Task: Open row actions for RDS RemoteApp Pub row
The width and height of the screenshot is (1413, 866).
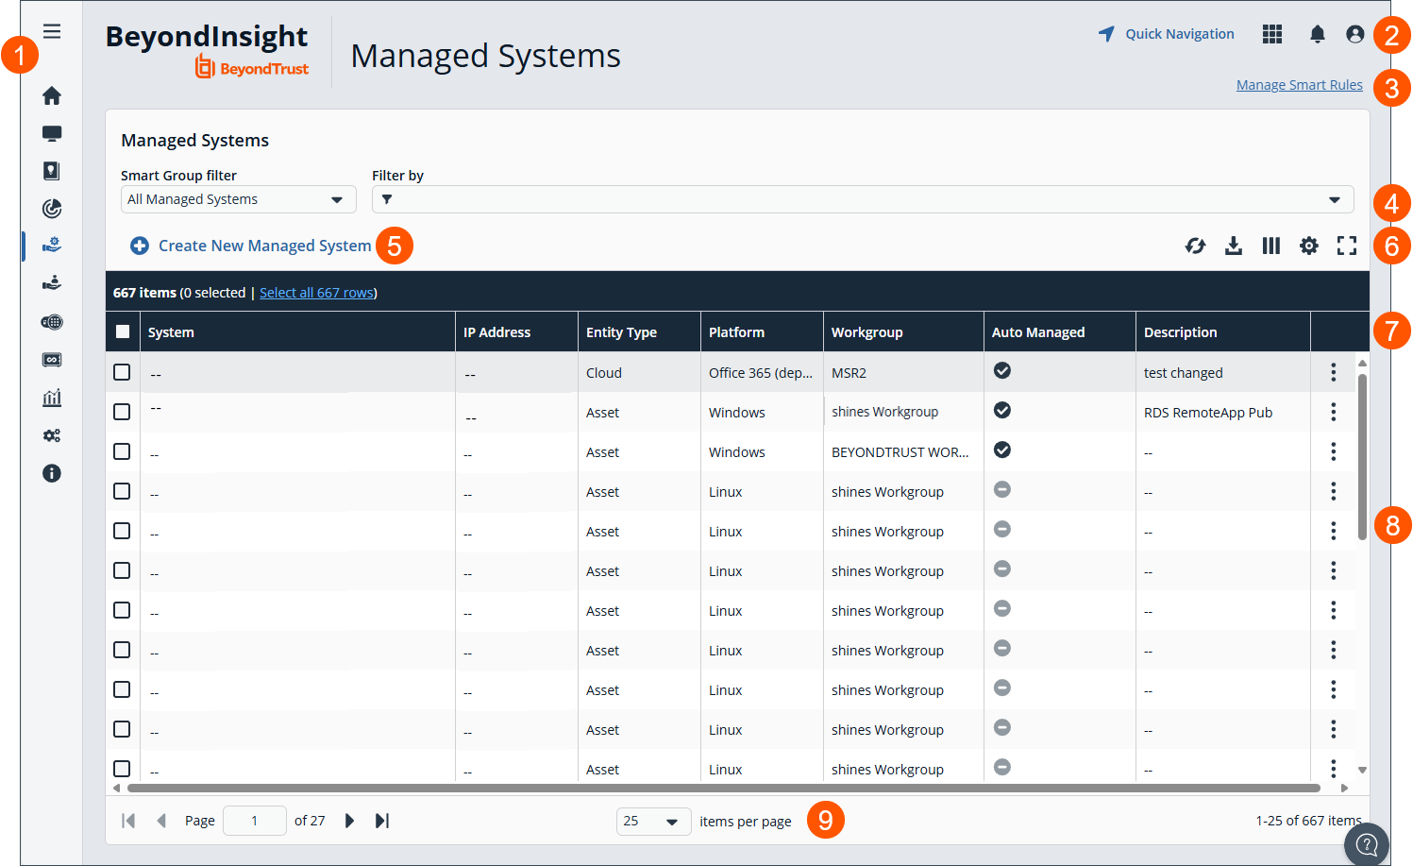Action: point(1334,412)
